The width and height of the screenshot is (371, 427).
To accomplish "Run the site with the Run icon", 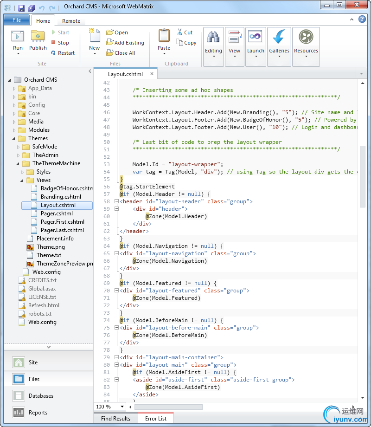I will 18,37.
